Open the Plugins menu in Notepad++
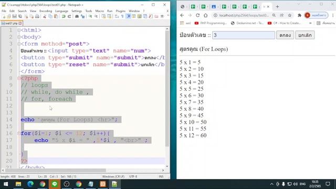 (120, 11)
